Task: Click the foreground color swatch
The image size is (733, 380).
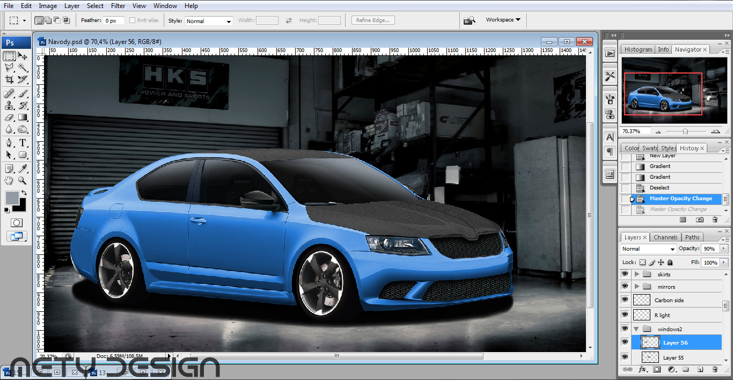Action: pyautogui.click(x=12, y=198)
